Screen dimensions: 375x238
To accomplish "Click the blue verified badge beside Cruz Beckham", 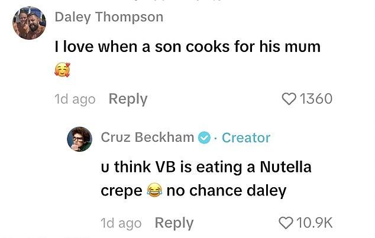I will 204,138.
